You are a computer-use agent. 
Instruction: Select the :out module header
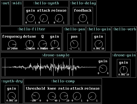pyautogui.click(x=5, y=3)
